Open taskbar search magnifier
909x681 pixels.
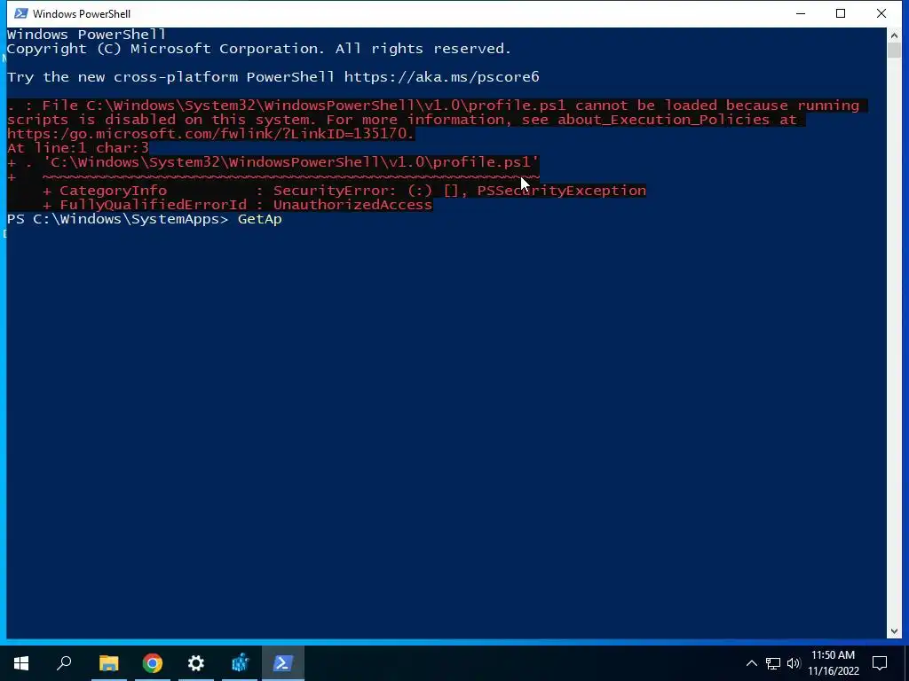click(64, 663)
